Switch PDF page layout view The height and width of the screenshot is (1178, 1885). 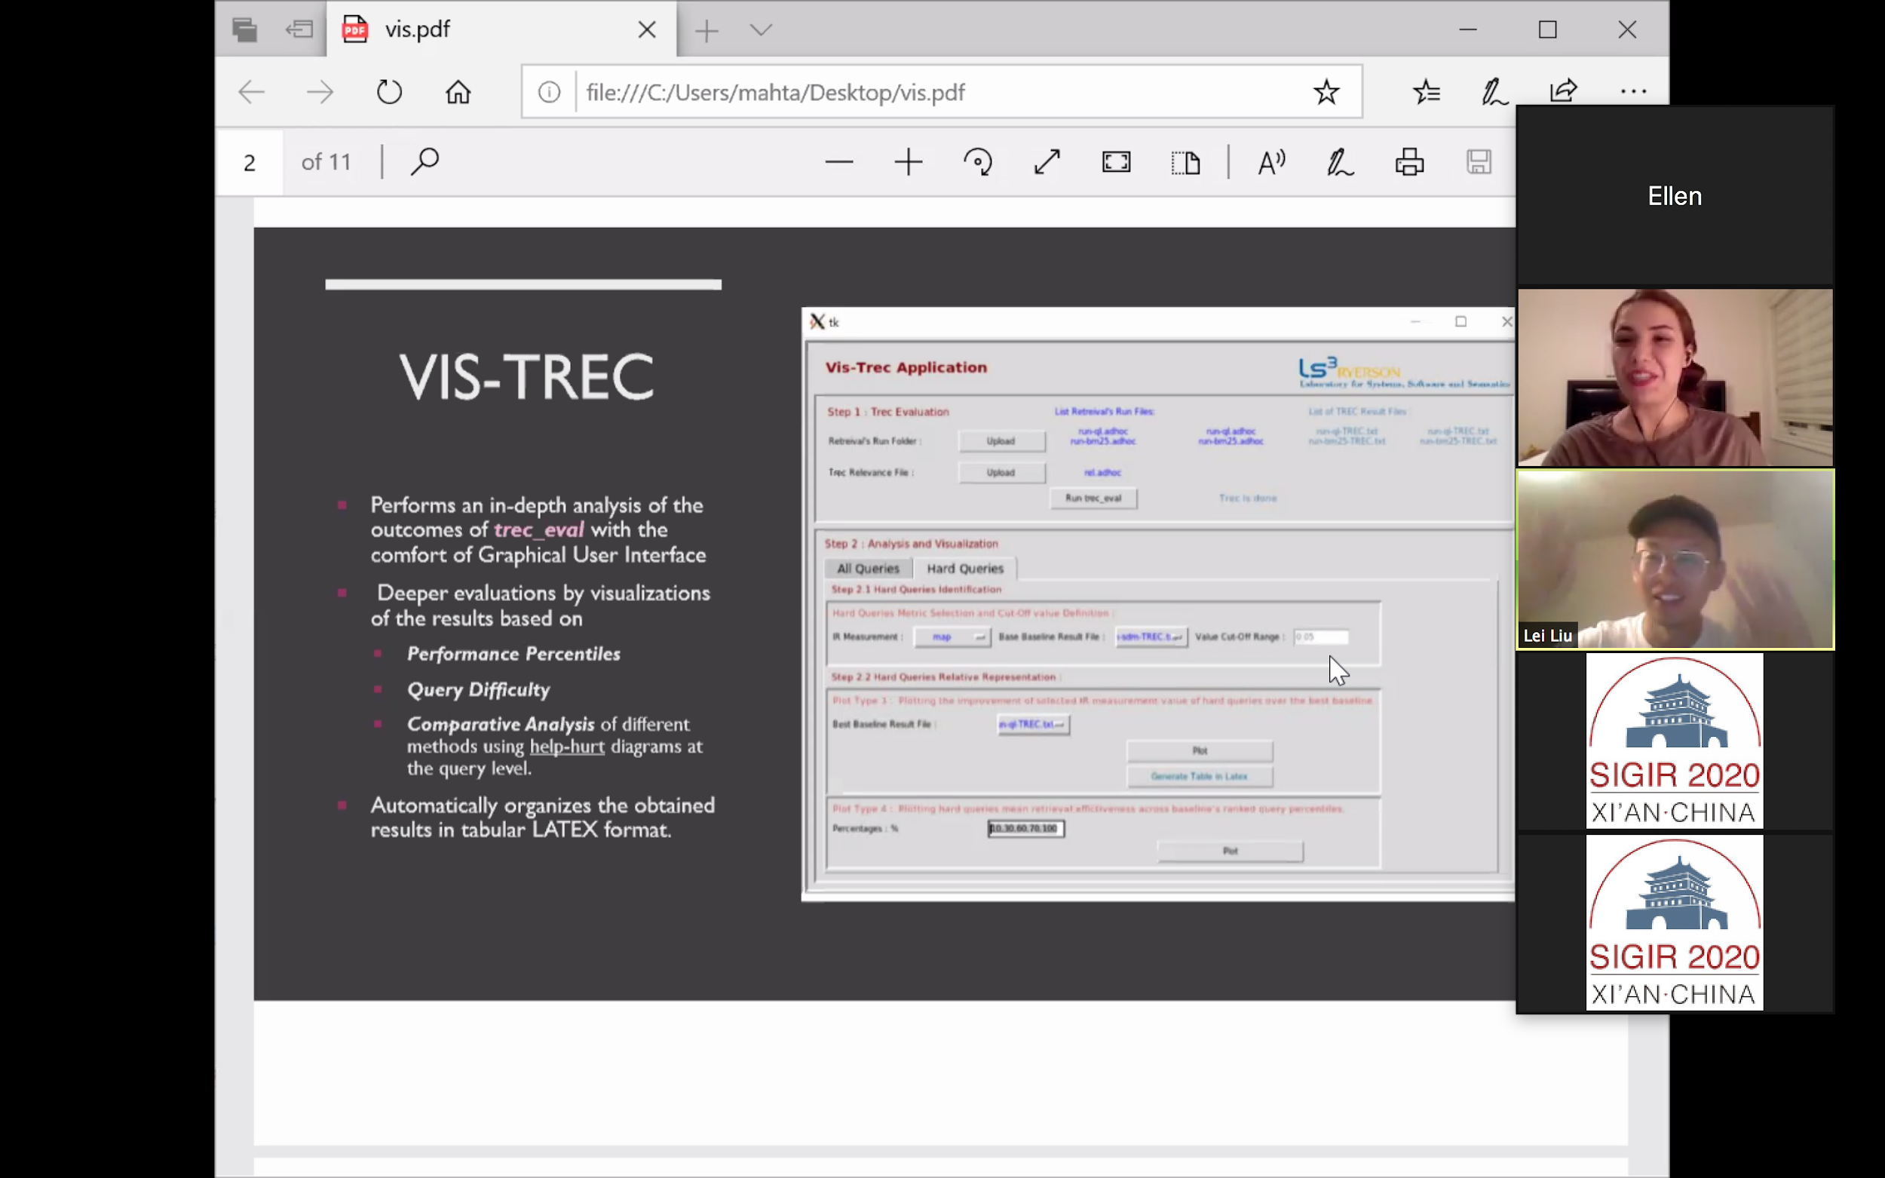[1185, 162]
